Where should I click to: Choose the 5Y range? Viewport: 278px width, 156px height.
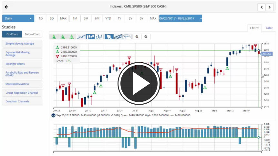[141, 18]
